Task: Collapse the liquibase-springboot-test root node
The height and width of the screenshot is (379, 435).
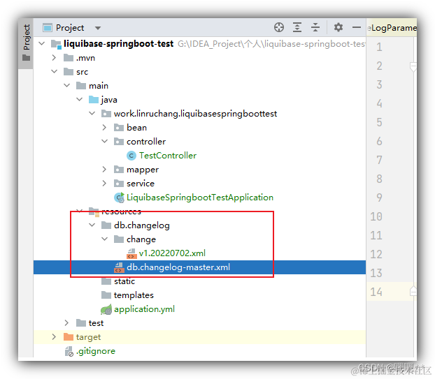Action: (x=42, y=43)
